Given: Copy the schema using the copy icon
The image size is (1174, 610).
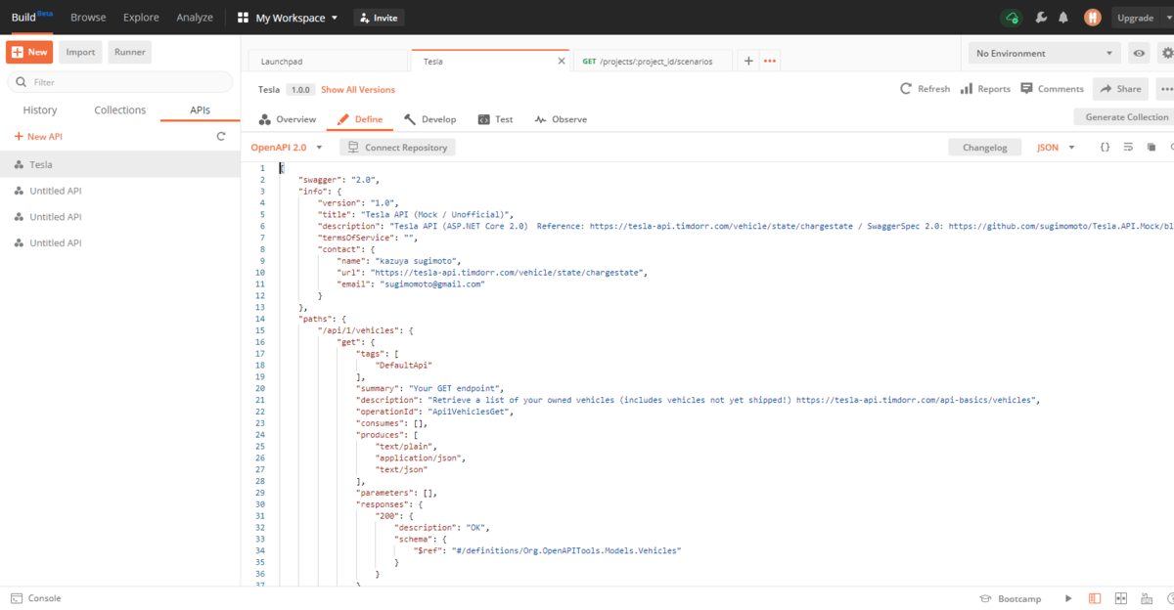Looking at the screenshot, I should (x=1151, y=148).
